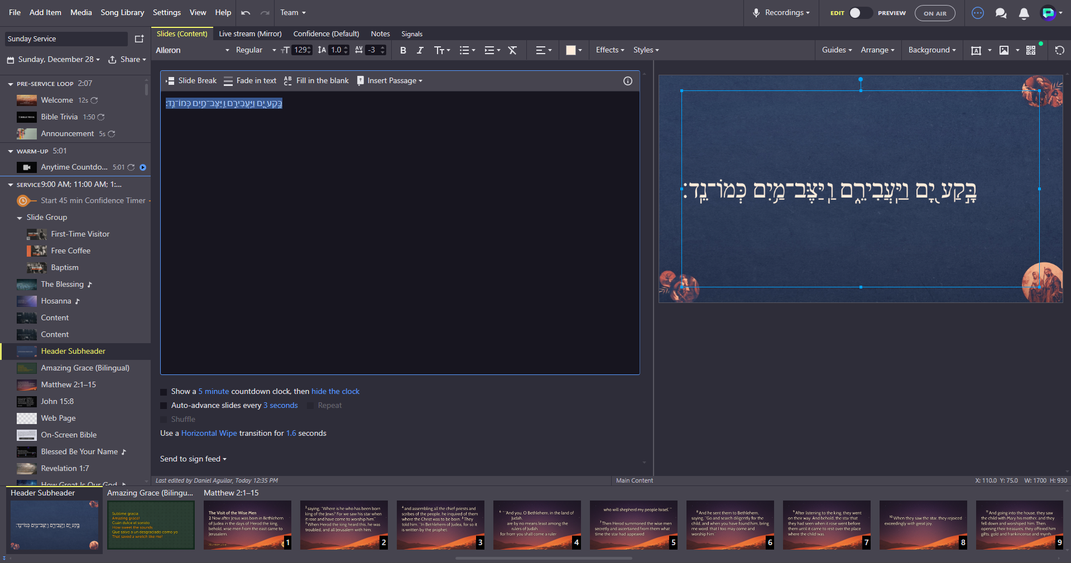Toggle the Edit/Preview switch

[x=860, y=13]
